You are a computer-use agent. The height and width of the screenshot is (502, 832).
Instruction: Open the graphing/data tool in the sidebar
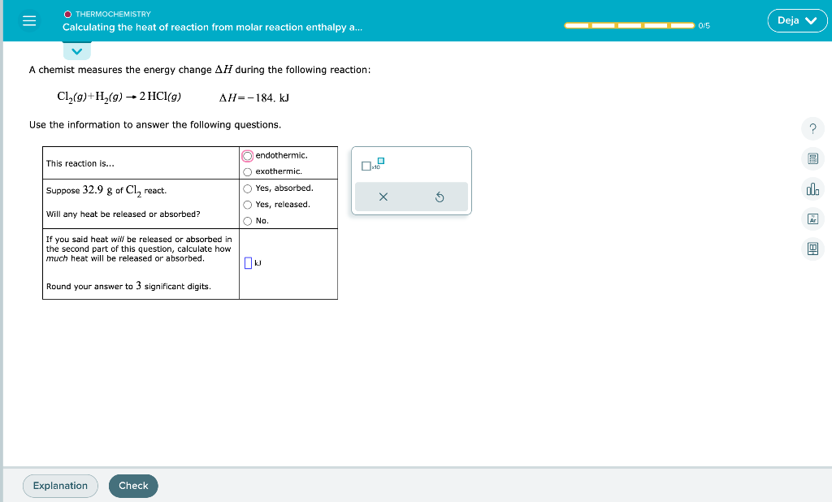click(812, 188)
